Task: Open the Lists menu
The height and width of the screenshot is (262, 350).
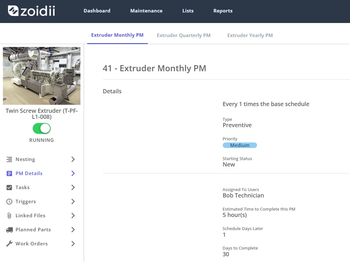Action: click(188, 11)
